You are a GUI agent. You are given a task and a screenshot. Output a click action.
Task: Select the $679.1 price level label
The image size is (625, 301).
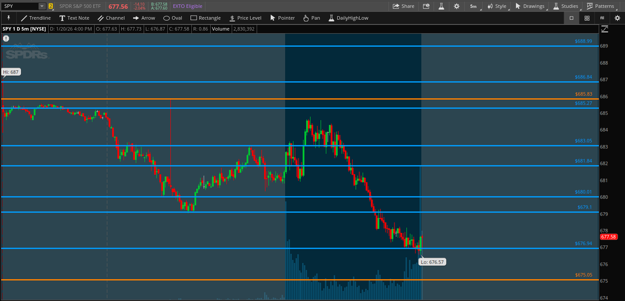tap(585, 207)
